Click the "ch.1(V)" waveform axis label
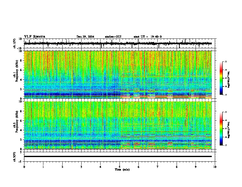242x187 pixels. pyautogui.click(x=15, y=43)
